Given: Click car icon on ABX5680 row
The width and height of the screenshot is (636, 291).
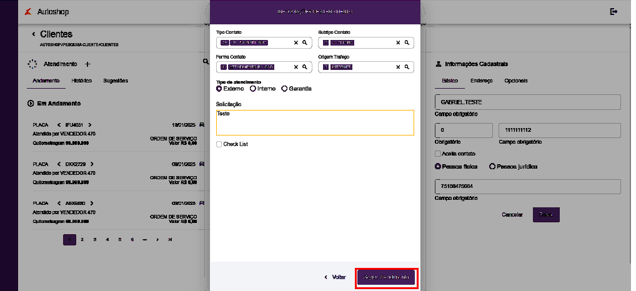Looking at the screenshot, I should [x=202, y=203].
